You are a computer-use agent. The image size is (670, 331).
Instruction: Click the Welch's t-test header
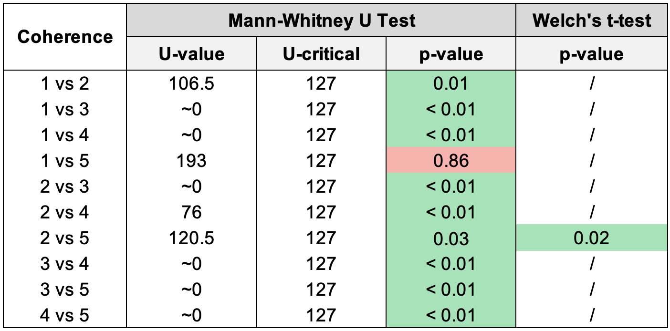click(x=591, y=21)
